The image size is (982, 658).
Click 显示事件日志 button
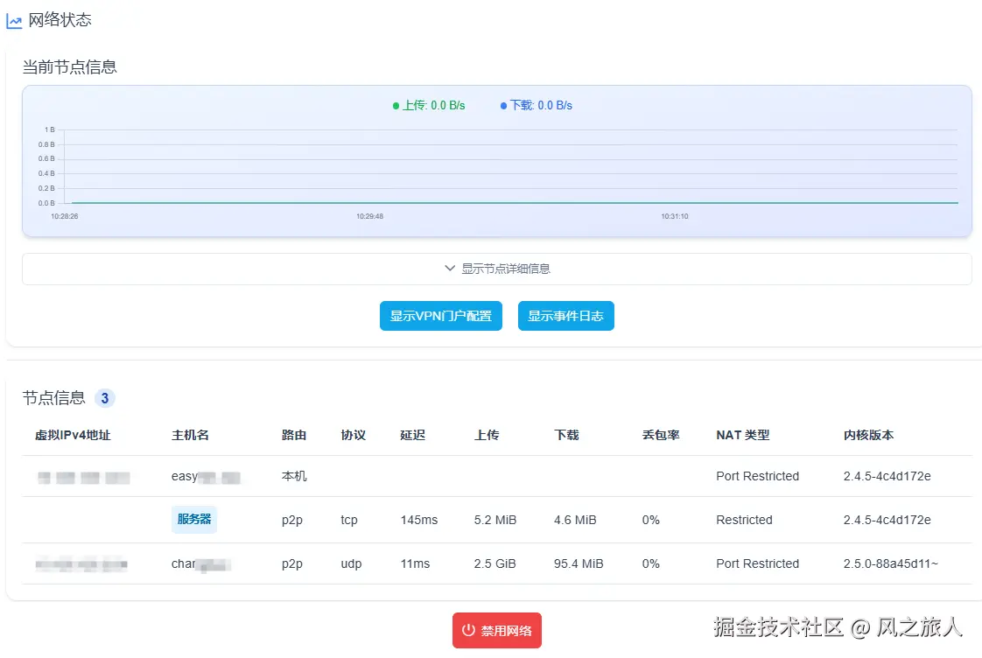click(x=565, y=316)
